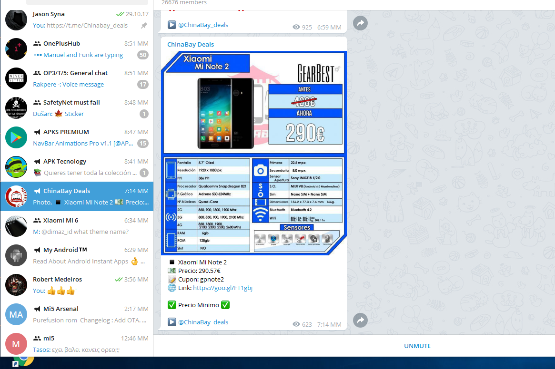The width and height of the screenshot is (555, 369).
Task: Click the APK Tecnology android avatar
Action: (16, 167)
